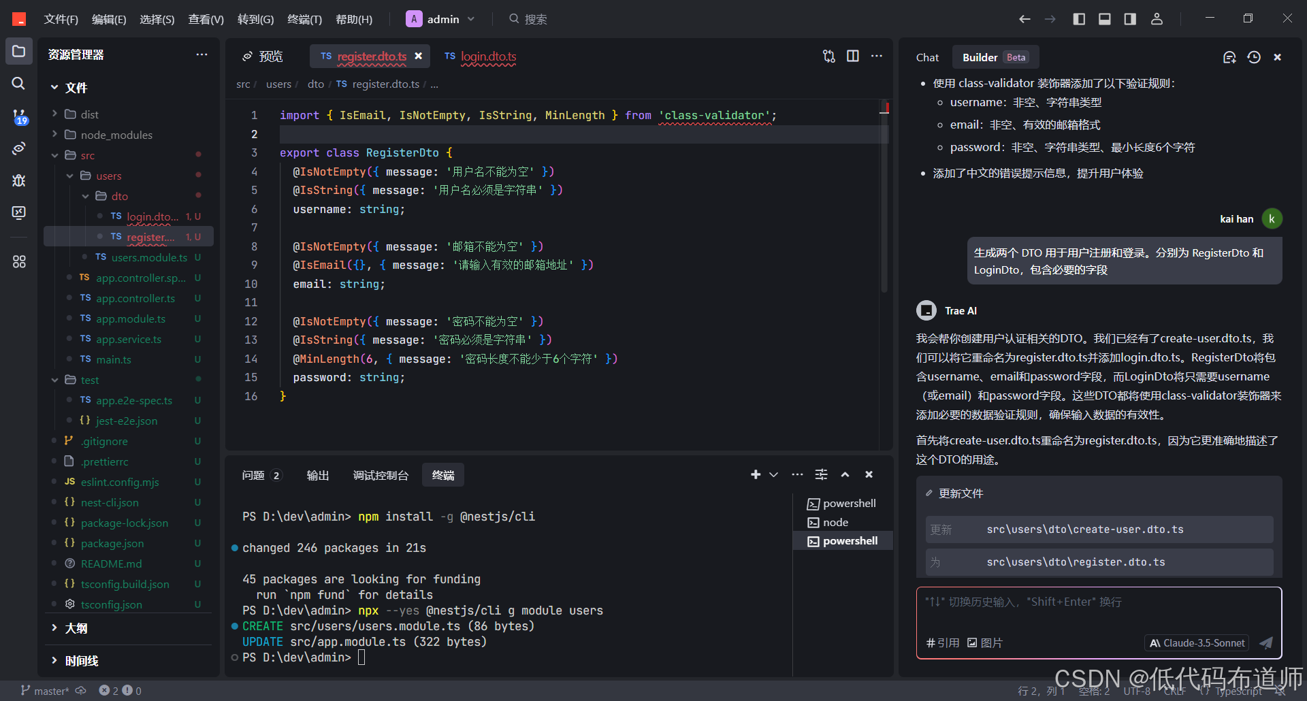Viewport: 1307px width, 701px height.
Task: Close the register.dto.ts tab
Action: [419, 56]
